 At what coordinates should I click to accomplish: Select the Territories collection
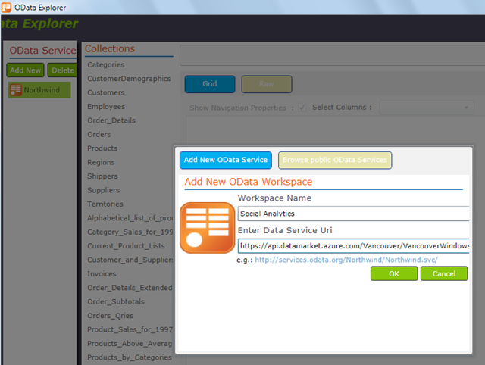(x=105, y=204)
